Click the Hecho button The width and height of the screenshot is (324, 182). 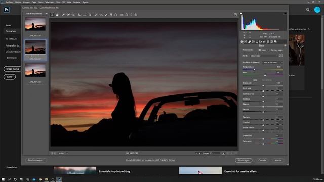278,160
